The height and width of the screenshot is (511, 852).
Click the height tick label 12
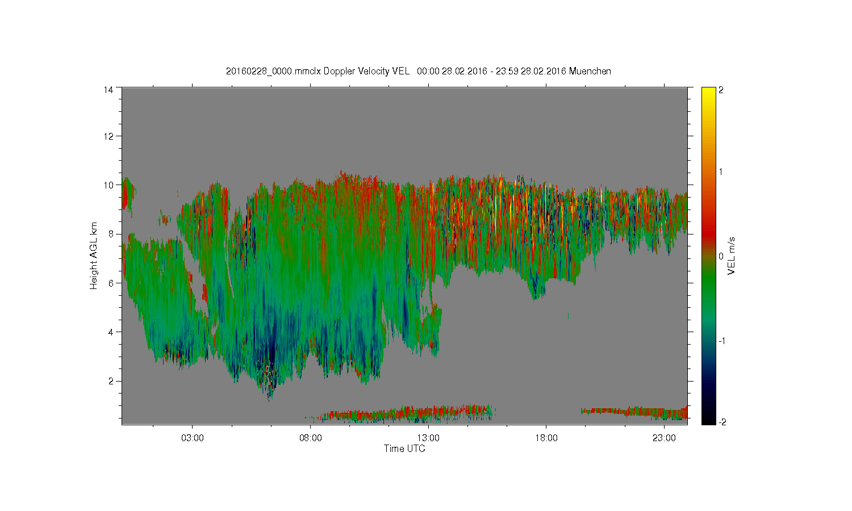click(x=108, y=136)
